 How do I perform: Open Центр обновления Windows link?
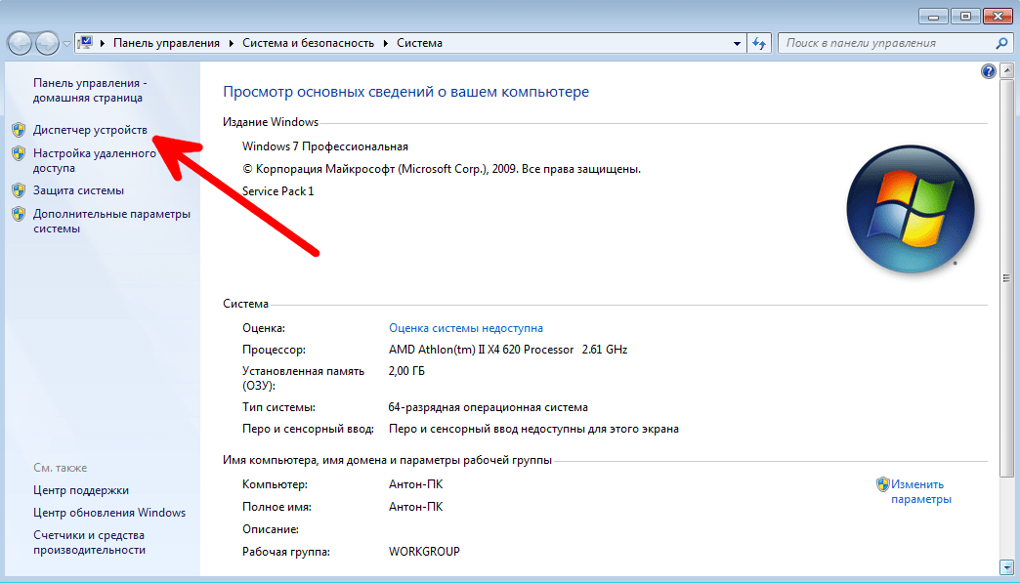pos(109,513)
